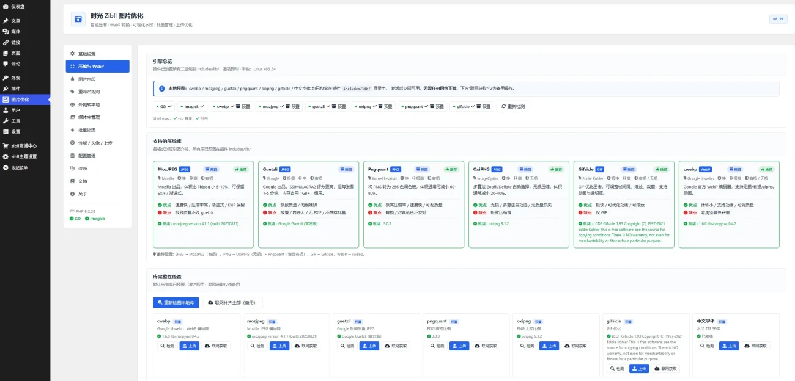Go to 外链转本地 tab

(x=98, y=104)
